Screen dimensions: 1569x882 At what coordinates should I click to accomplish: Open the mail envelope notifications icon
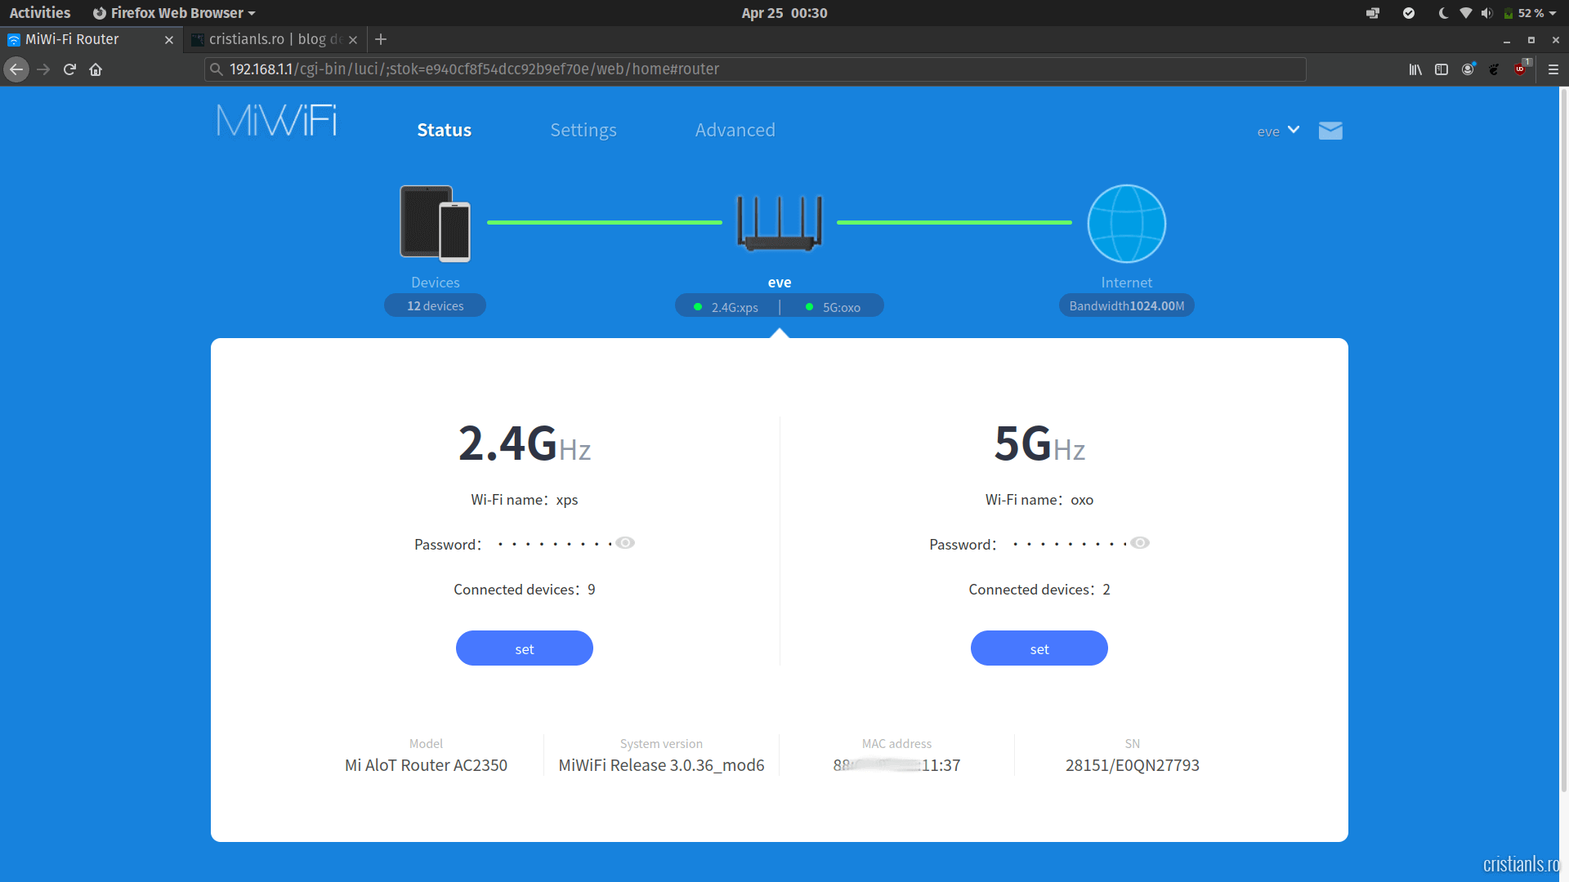click(x=1330, y=131)
